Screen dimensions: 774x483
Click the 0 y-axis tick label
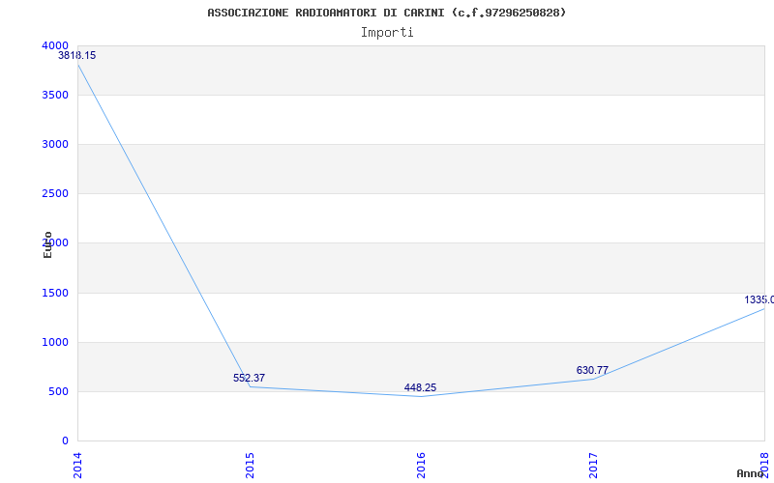tap(66, 441)
